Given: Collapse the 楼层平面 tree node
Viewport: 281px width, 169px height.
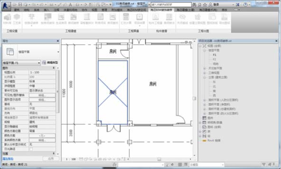Looking at the screenshot, I should pyautogui.click(x=204, y=51).
